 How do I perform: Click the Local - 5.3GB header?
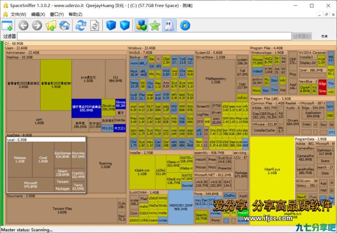(x=46, y=140)
